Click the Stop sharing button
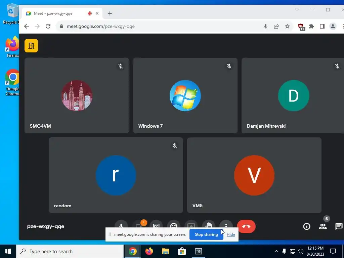 tap(206, 234)
